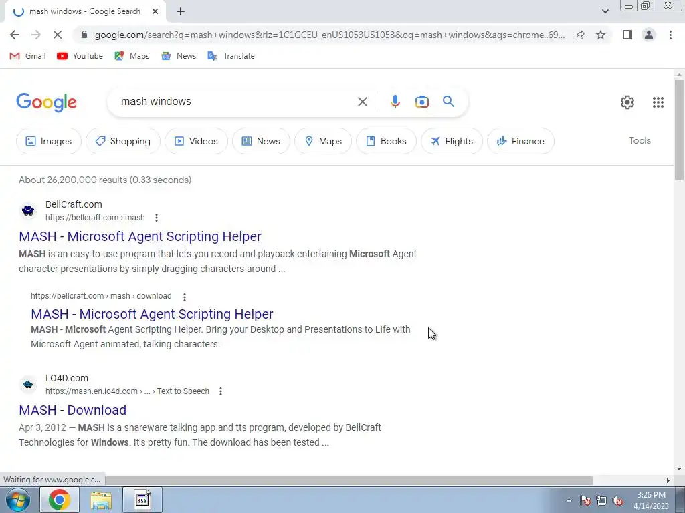Open YouTube bookmark
This screenshot has height=513, width=685.
[80, 56]
